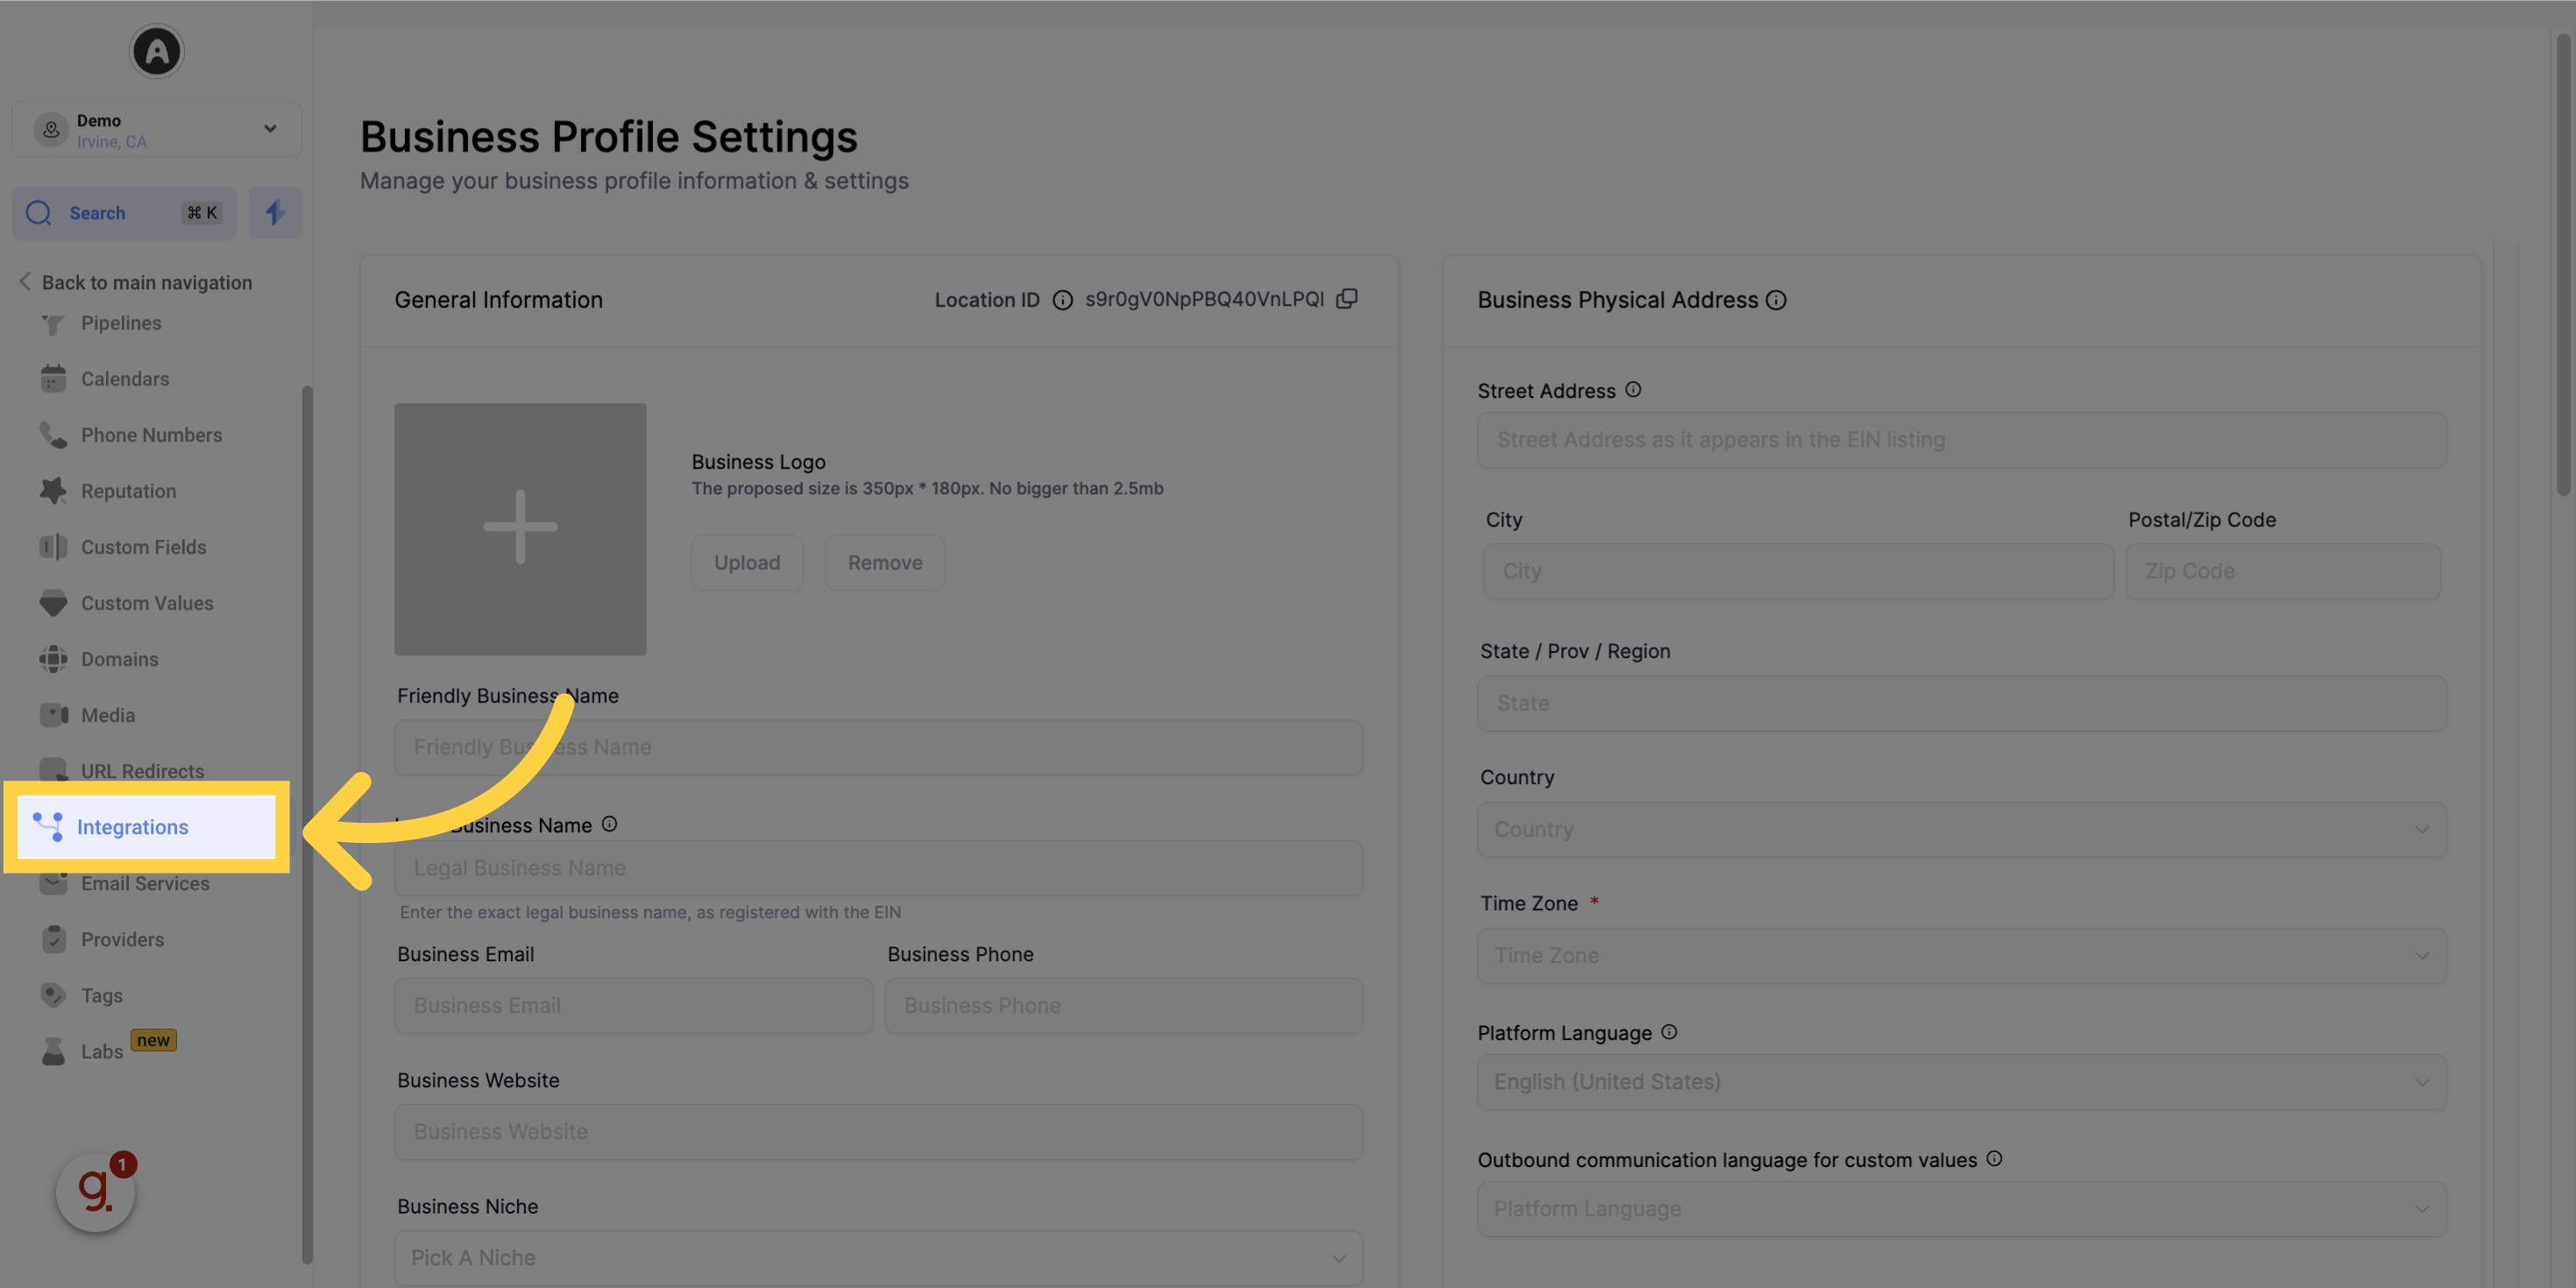Click the Outbound communication language info icon
This screenshot has height=1288, width=2576.
1994,1159
